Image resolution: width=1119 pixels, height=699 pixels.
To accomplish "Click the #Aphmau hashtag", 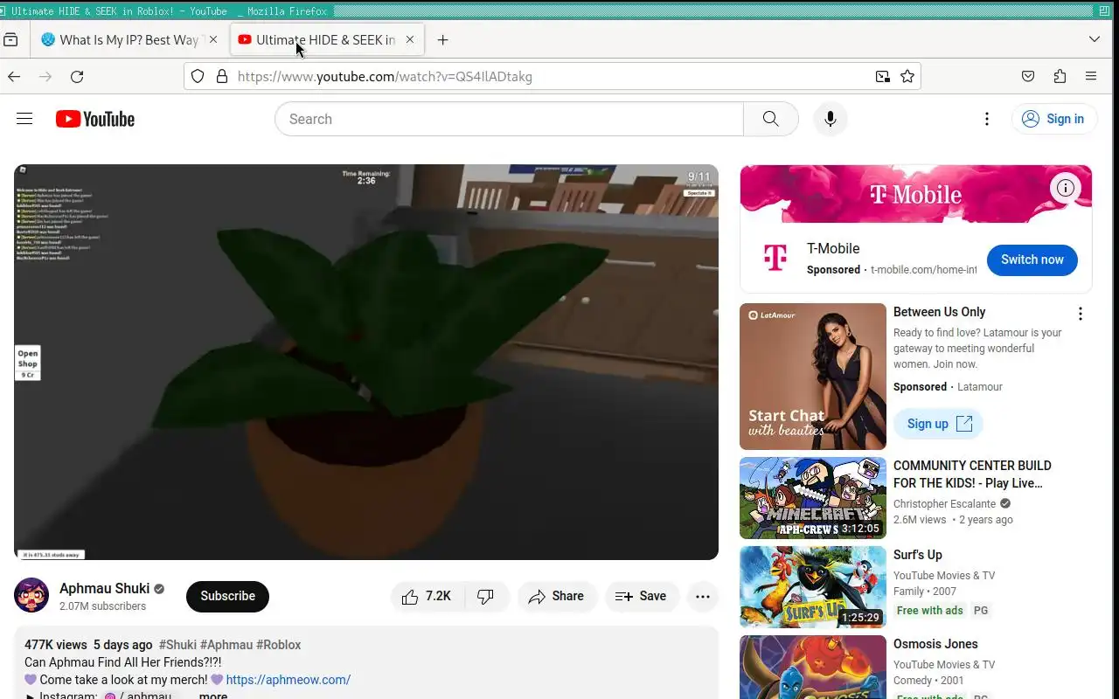I will pos(226,645).
